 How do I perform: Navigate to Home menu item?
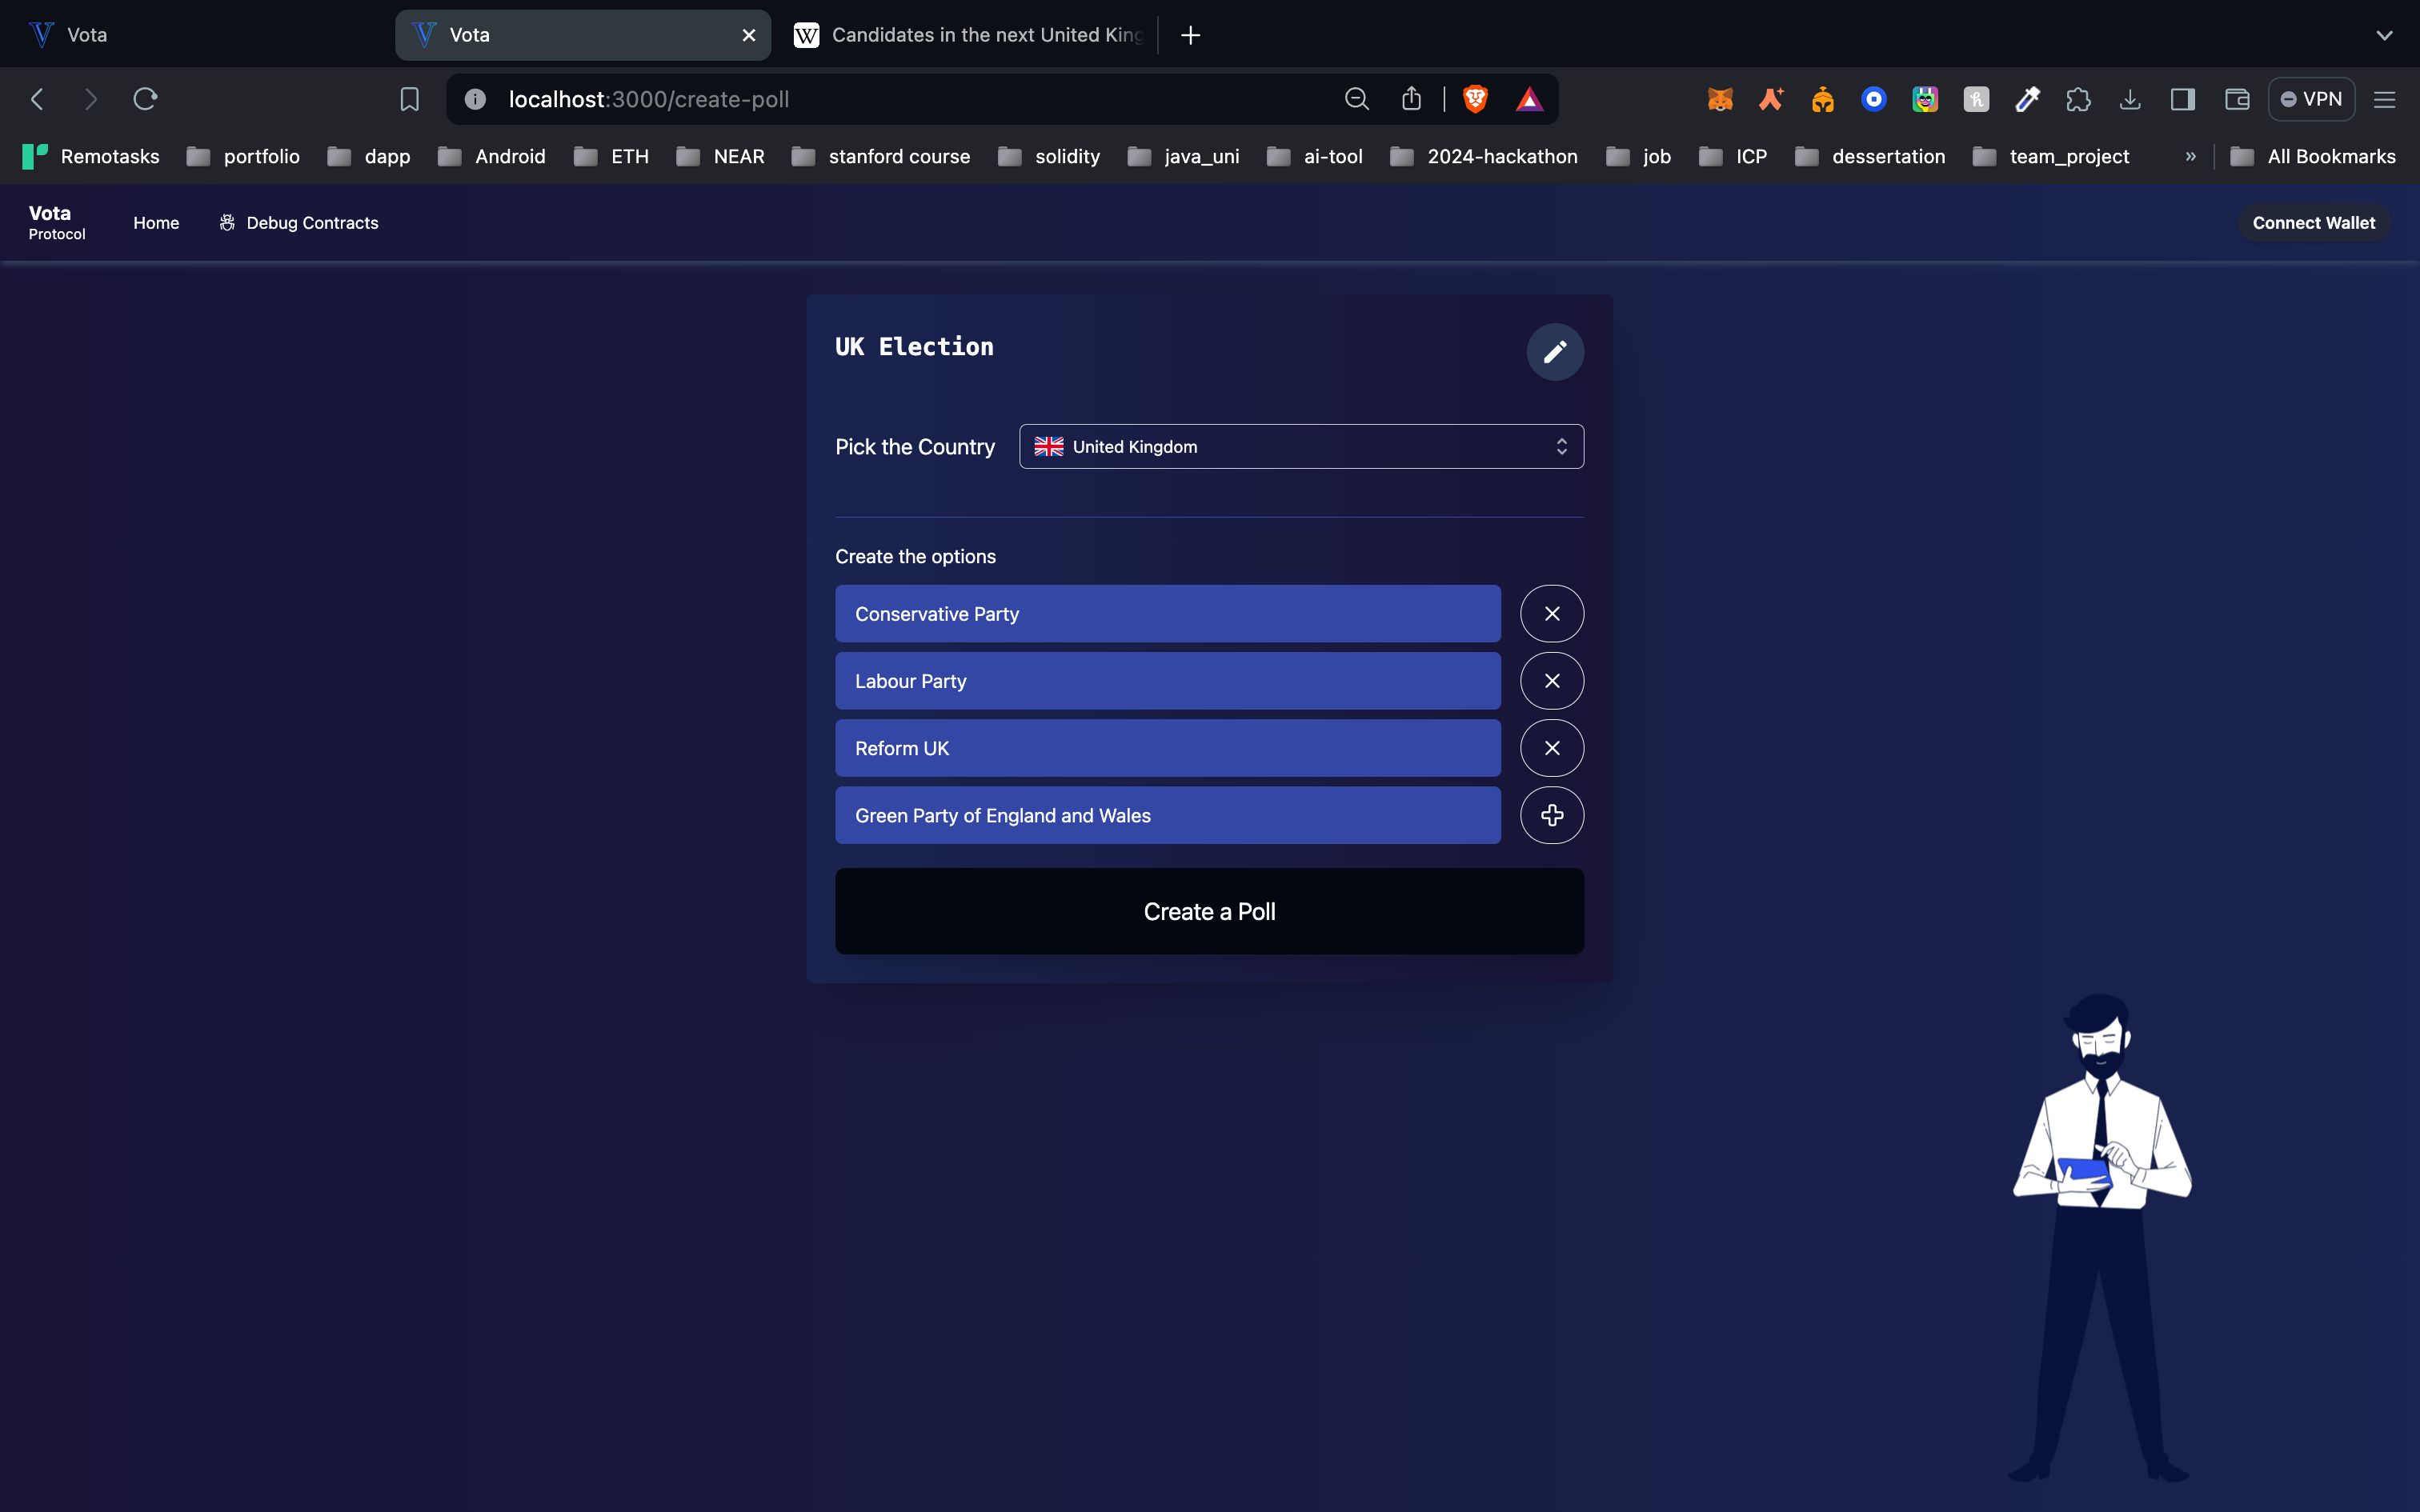tap(155, 222)
